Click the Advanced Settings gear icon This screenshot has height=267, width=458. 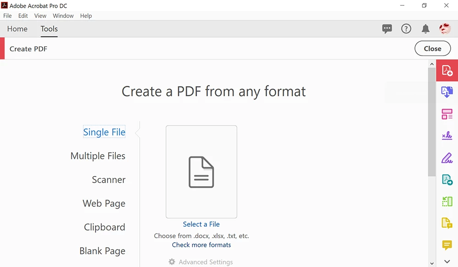point(172,262)
